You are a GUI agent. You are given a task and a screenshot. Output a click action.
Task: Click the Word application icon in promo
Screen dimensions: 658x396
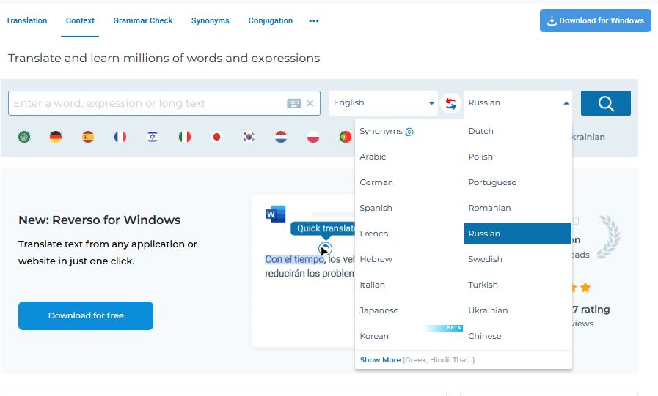(276, 214)
